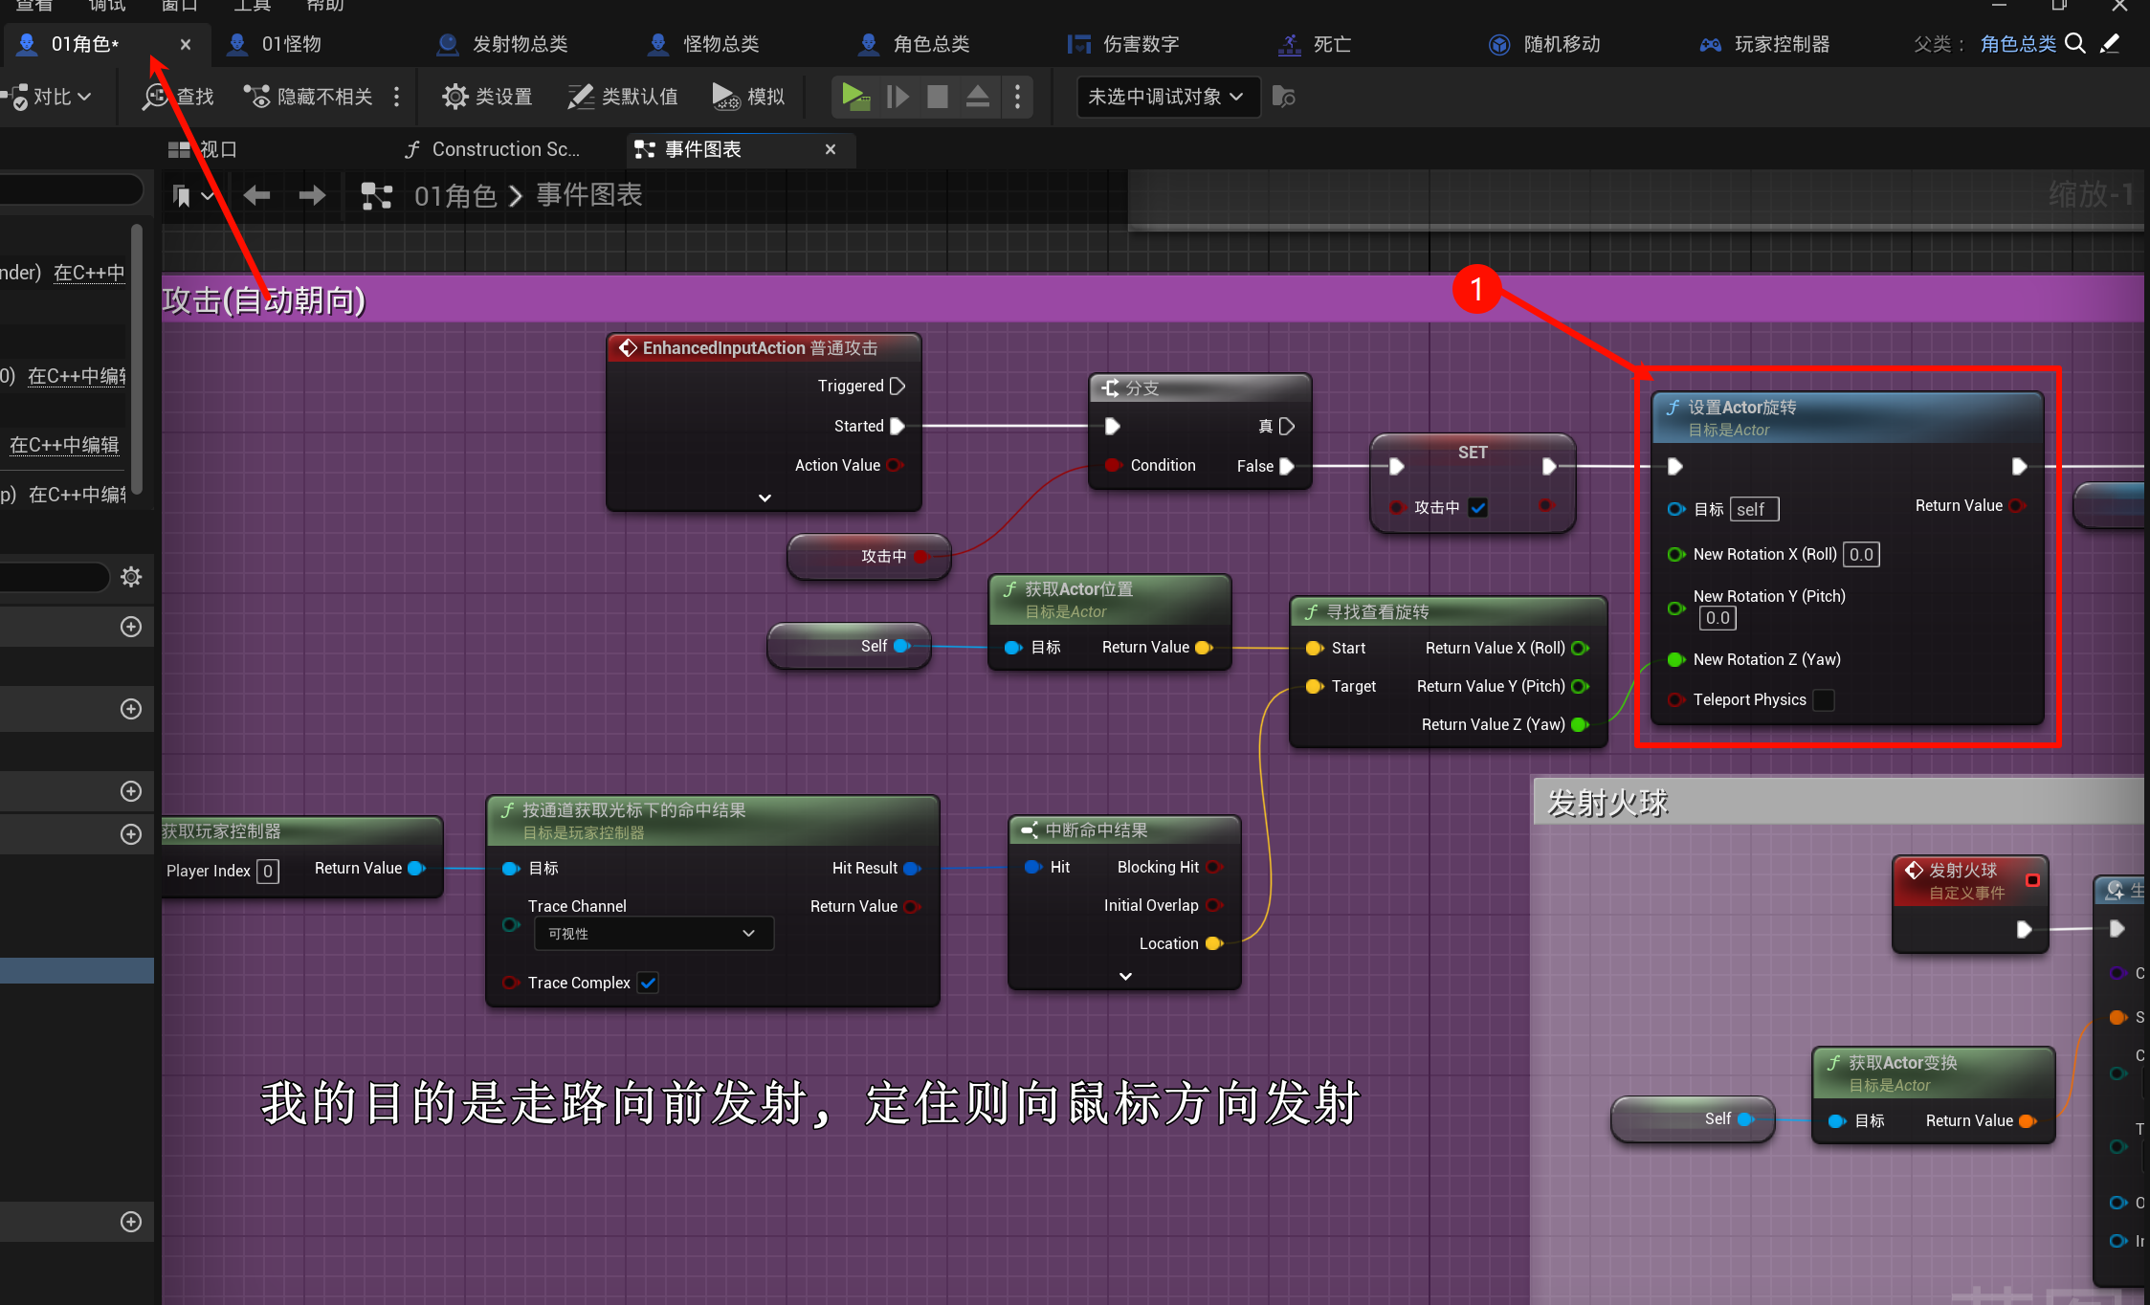
Task: Switch to the 01怪物 tab
Action: click(291, 44)
